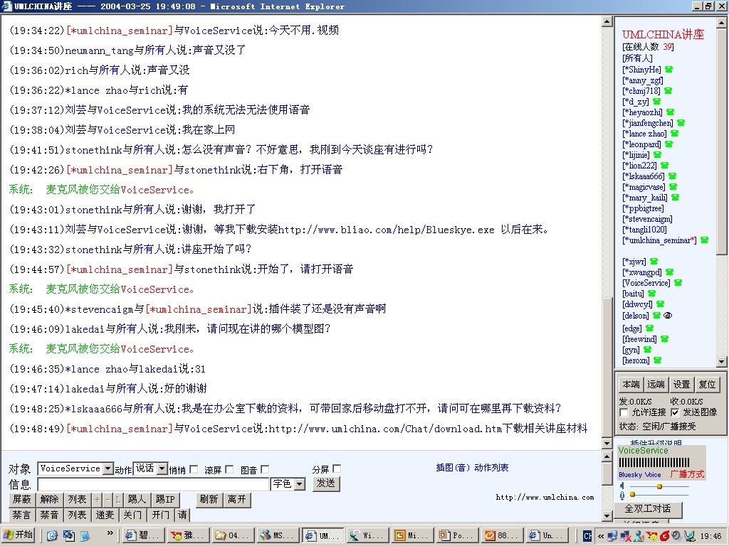Click the 离开 leave button

coord(236,500)
